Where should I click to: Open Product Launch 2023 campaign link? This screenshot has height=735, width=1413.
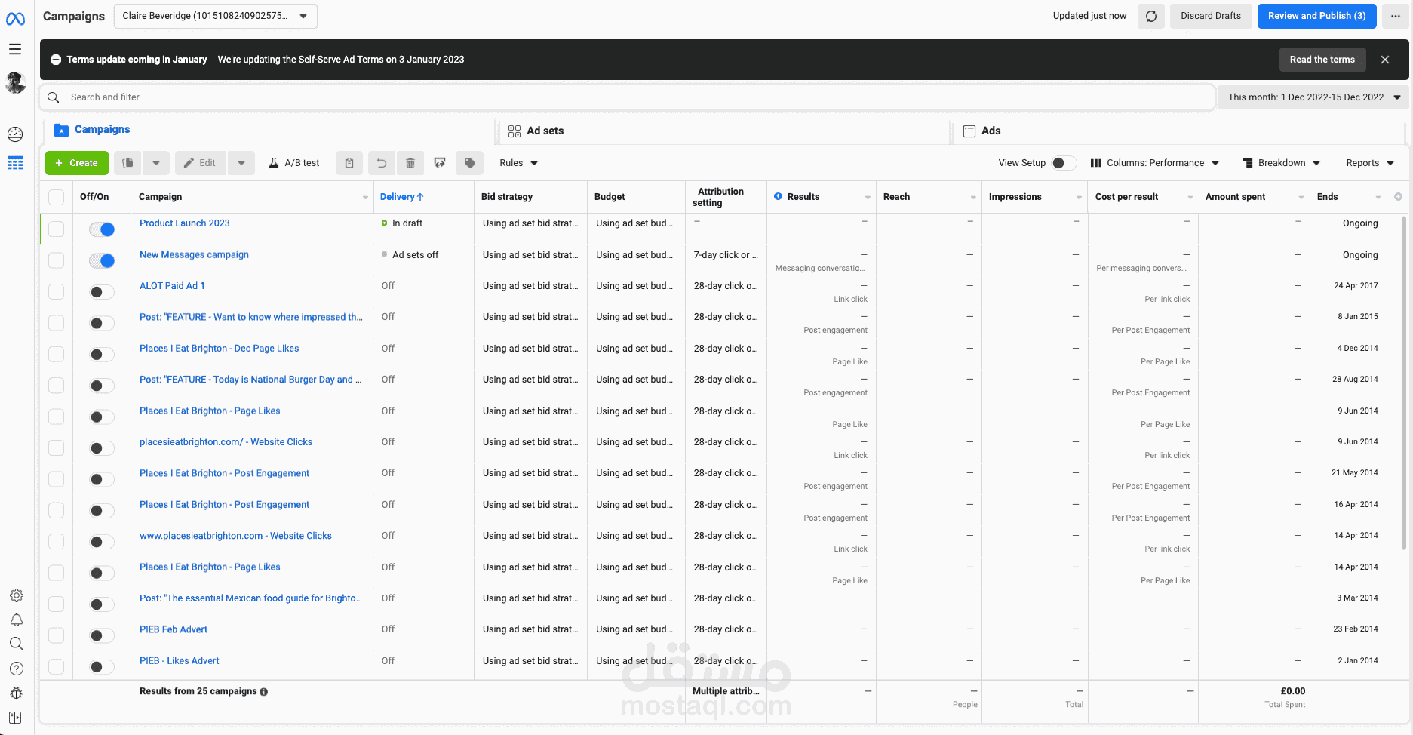click(x=185, y=223)
